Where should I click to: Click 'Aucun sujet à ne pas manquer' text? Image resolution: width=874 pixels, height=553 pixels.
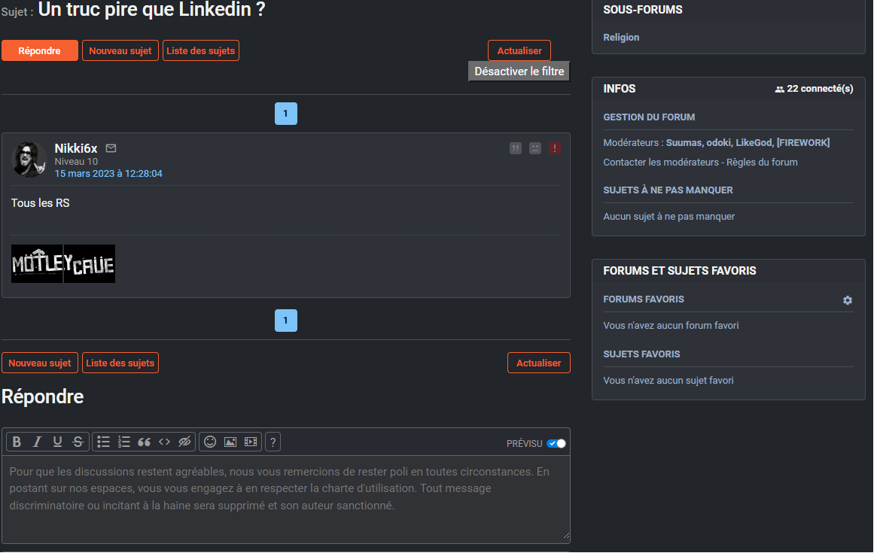(x=669, y=217)
